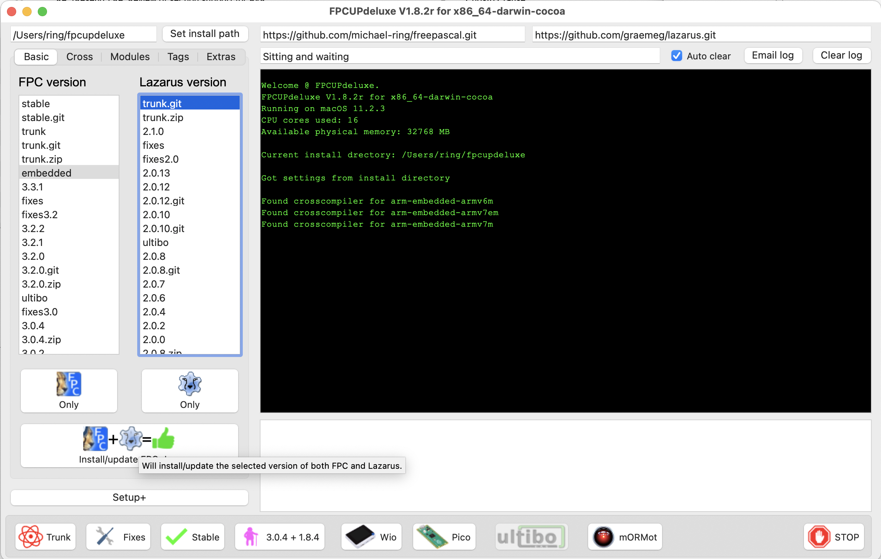The height and width of the screenshot is (559, 881).
Task: Select 'fixes3.0' in FPC version list
Action: click(x=69, y=312)
